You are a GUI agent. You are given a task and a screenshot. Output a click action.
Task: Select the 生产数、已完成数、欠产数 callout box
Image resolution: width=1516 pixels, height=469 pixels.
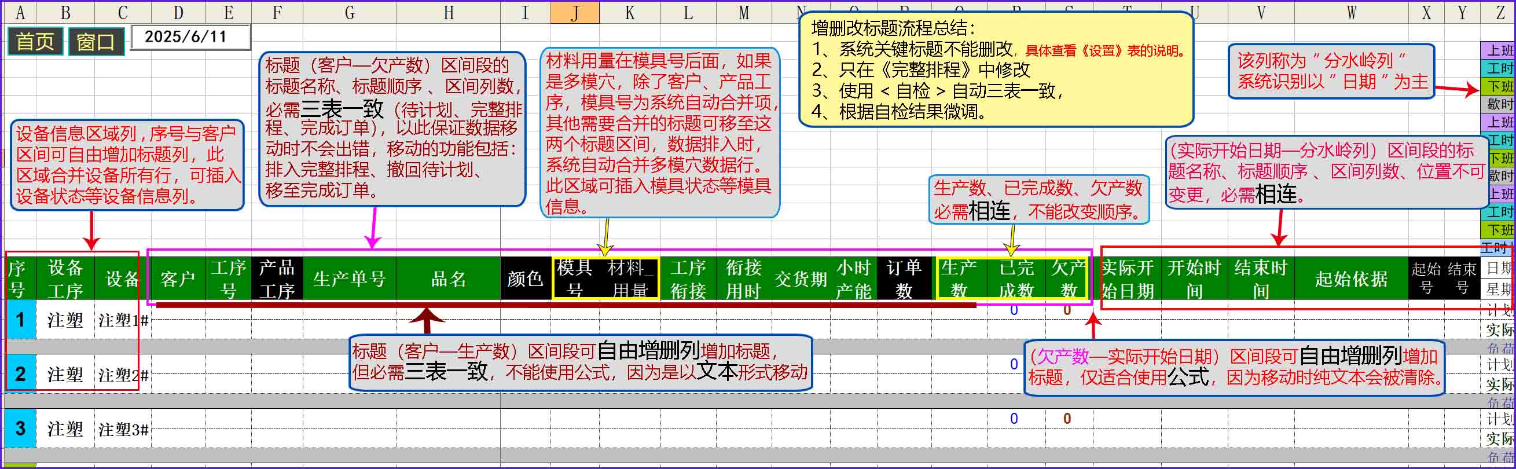1038,200
